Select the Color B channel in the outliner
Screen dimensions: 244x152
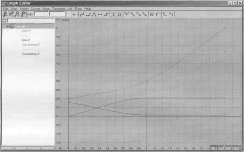click(x=26, y=40)
